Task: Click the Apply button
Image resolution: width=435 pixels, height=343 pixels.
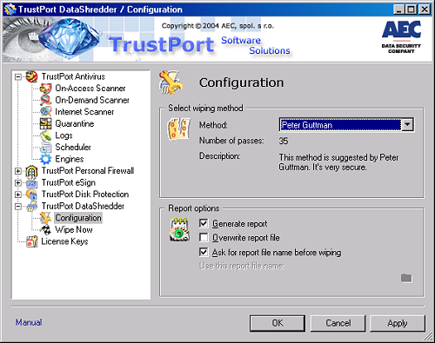Action: [x=398, y=323]
